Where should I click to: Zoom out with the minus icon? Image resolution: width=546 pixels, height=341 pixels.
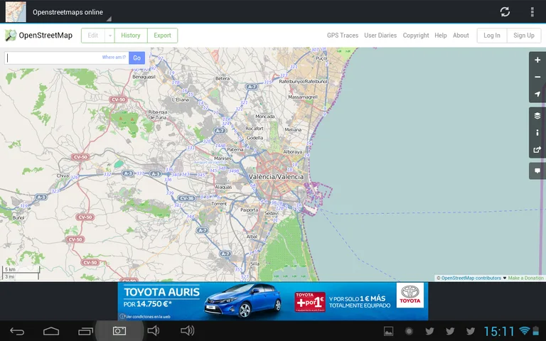[537, 77]
